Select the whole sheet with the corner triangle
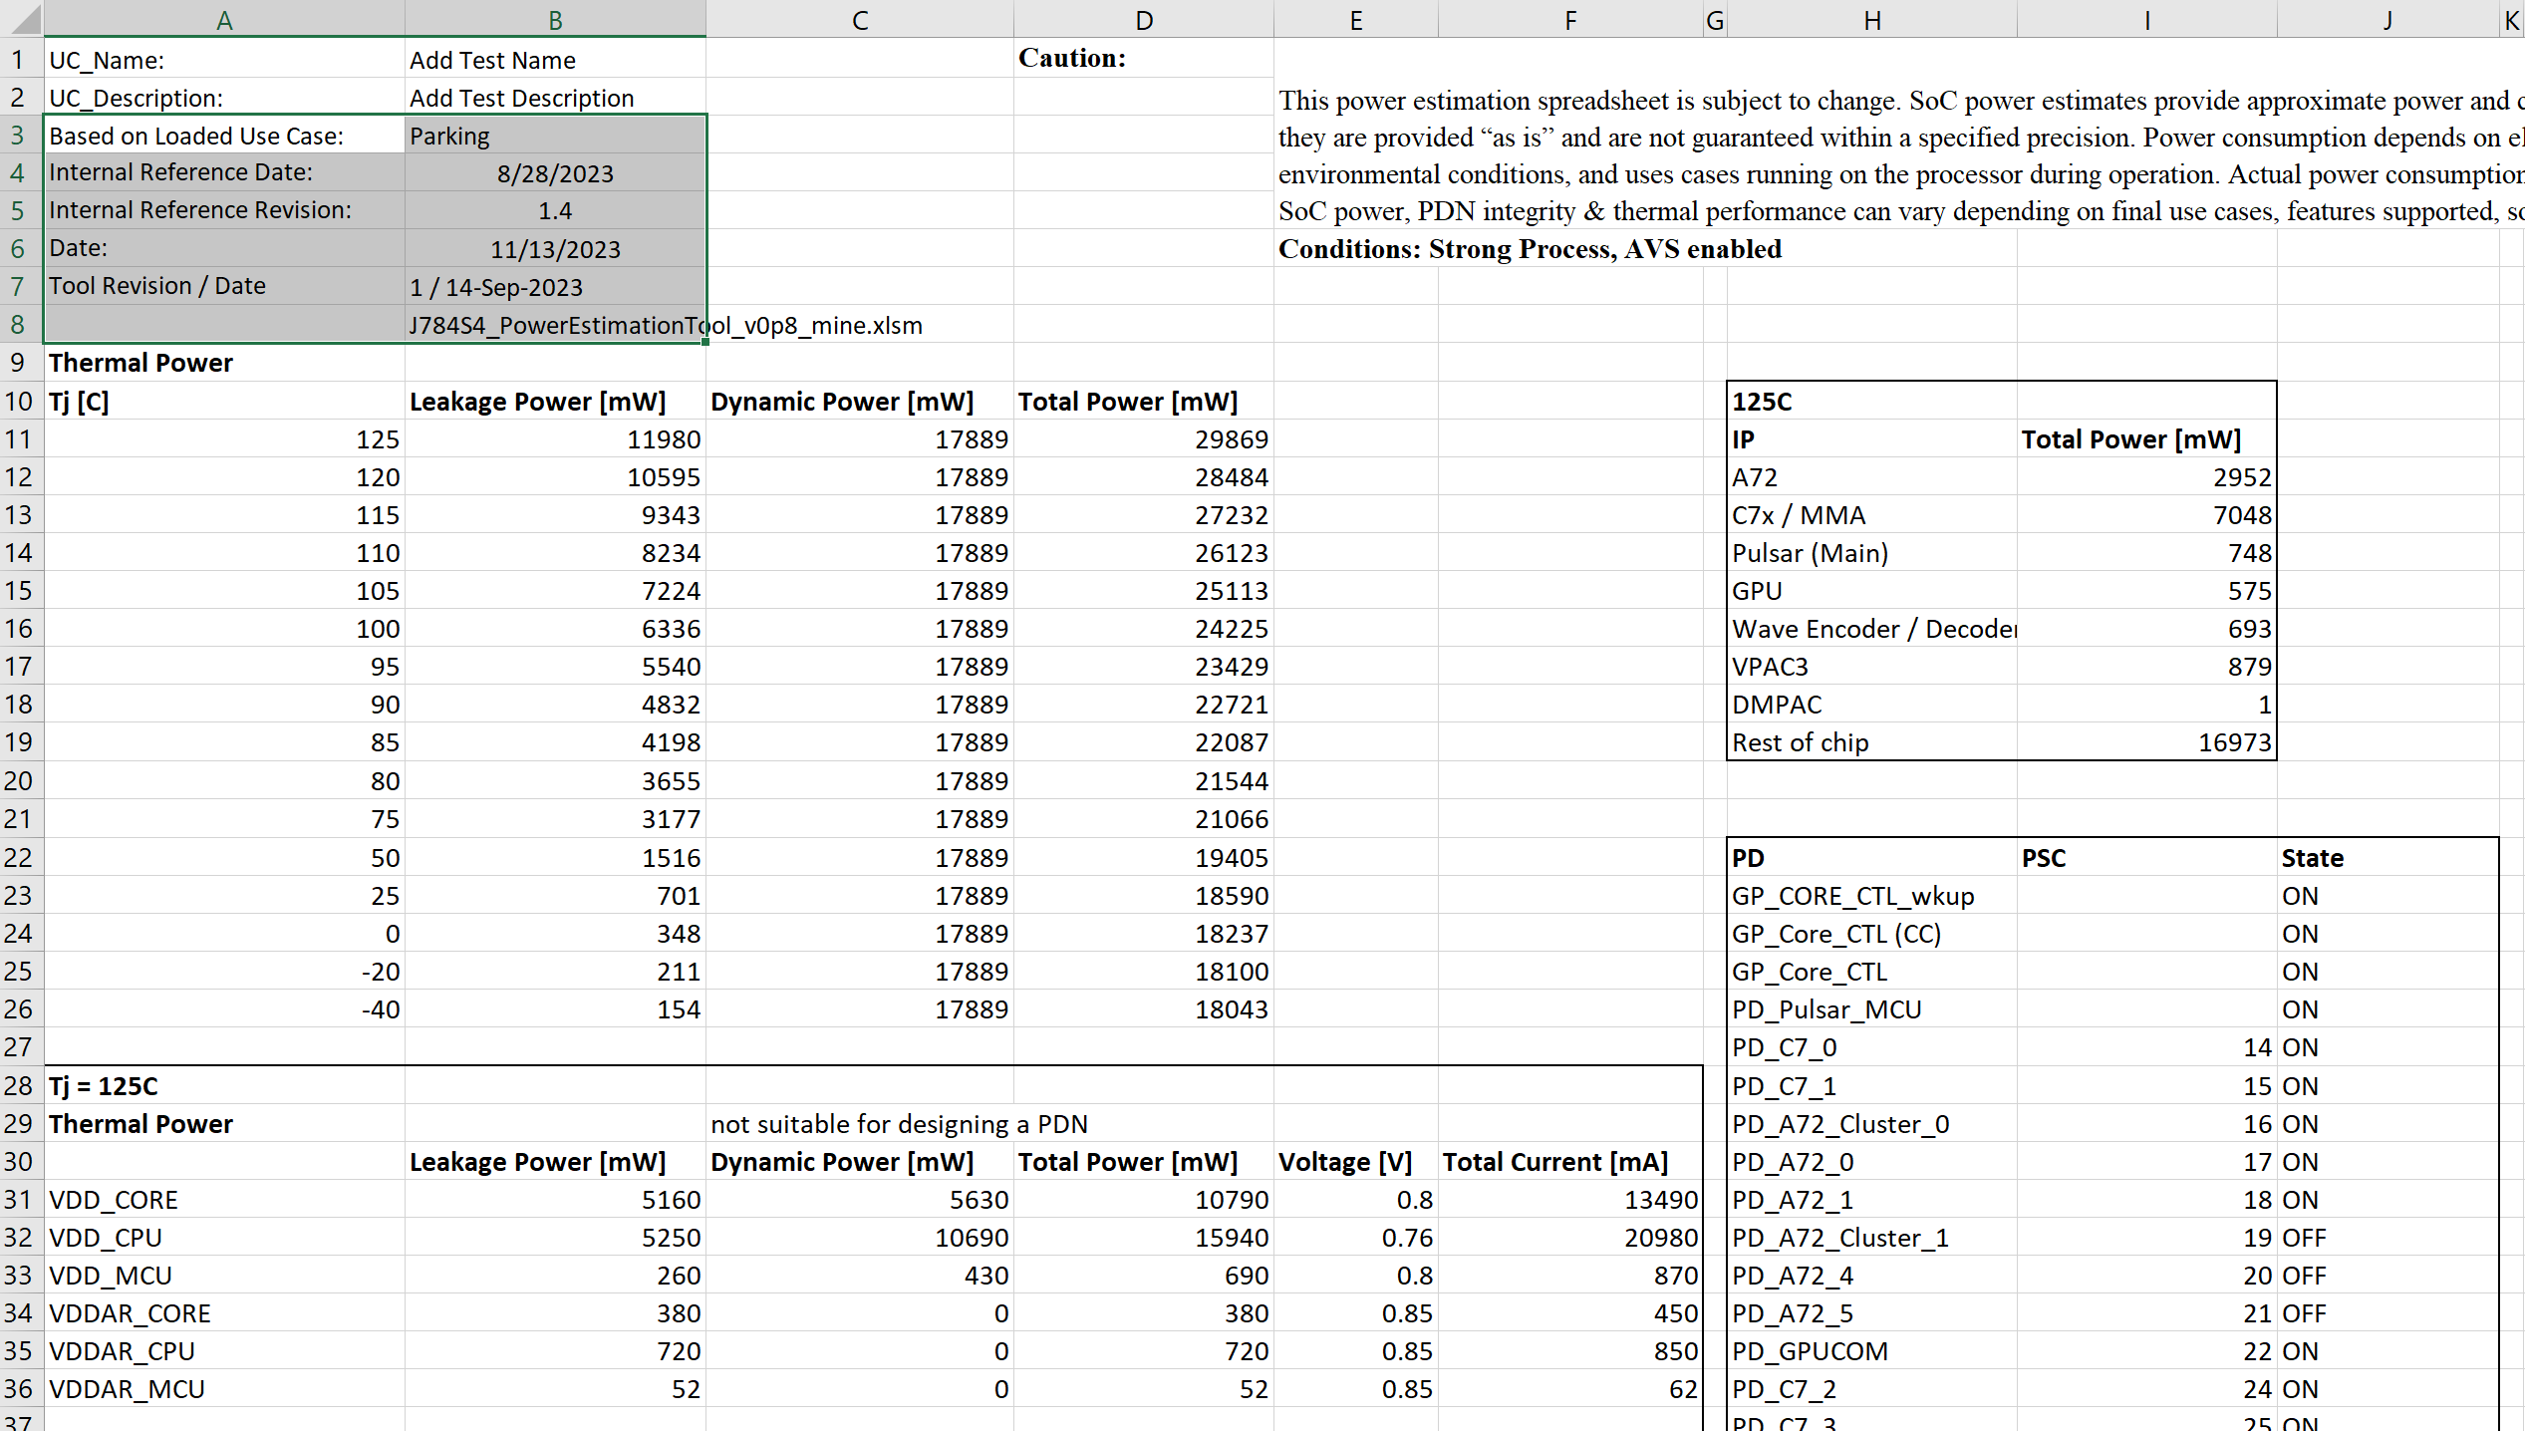The image size is (2525, 1431). click(22, 18)
